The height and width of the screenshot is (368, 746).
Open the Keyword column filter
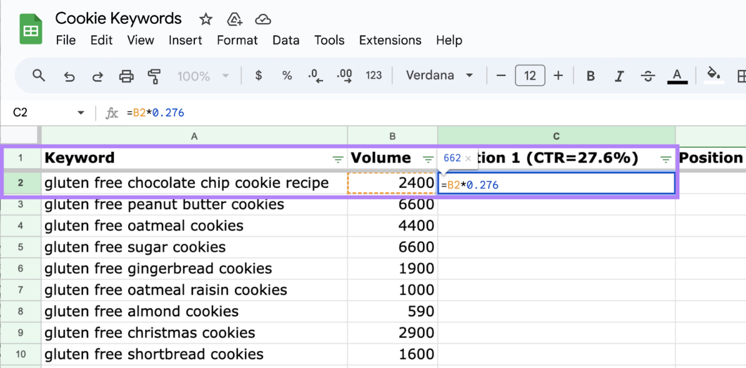338,159
